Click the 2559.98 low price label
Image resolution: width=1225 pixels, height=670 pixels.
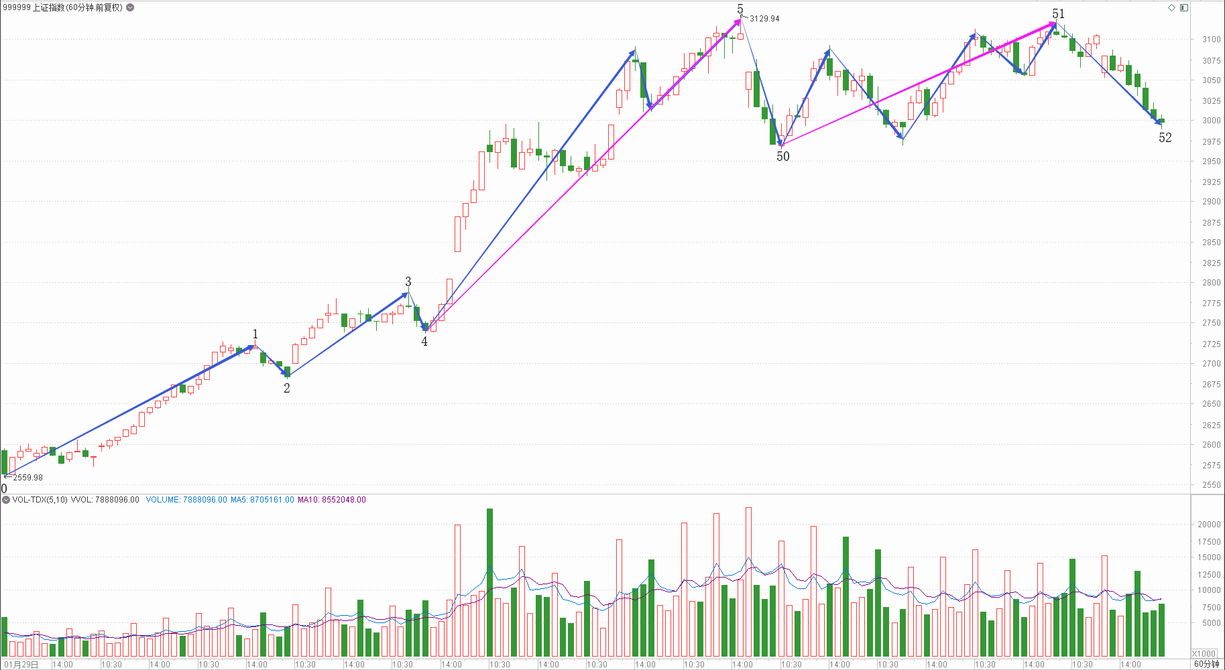click(x=27, y=478)
